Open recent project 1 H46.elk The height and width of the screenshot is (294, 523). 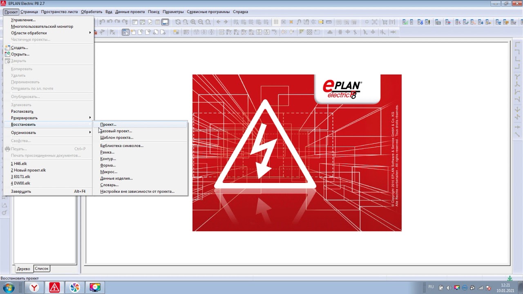coord(19,164)
